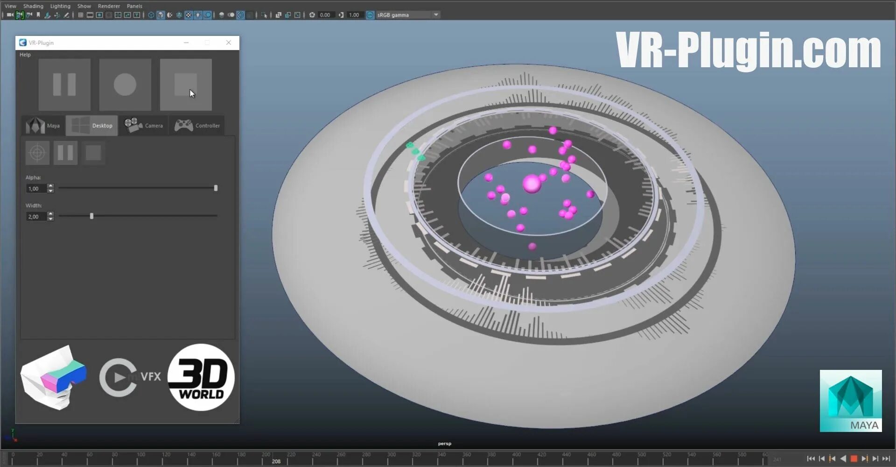Stop playback with red stop button
This screenshot has width=896, height=467.
tap(854, 459)
